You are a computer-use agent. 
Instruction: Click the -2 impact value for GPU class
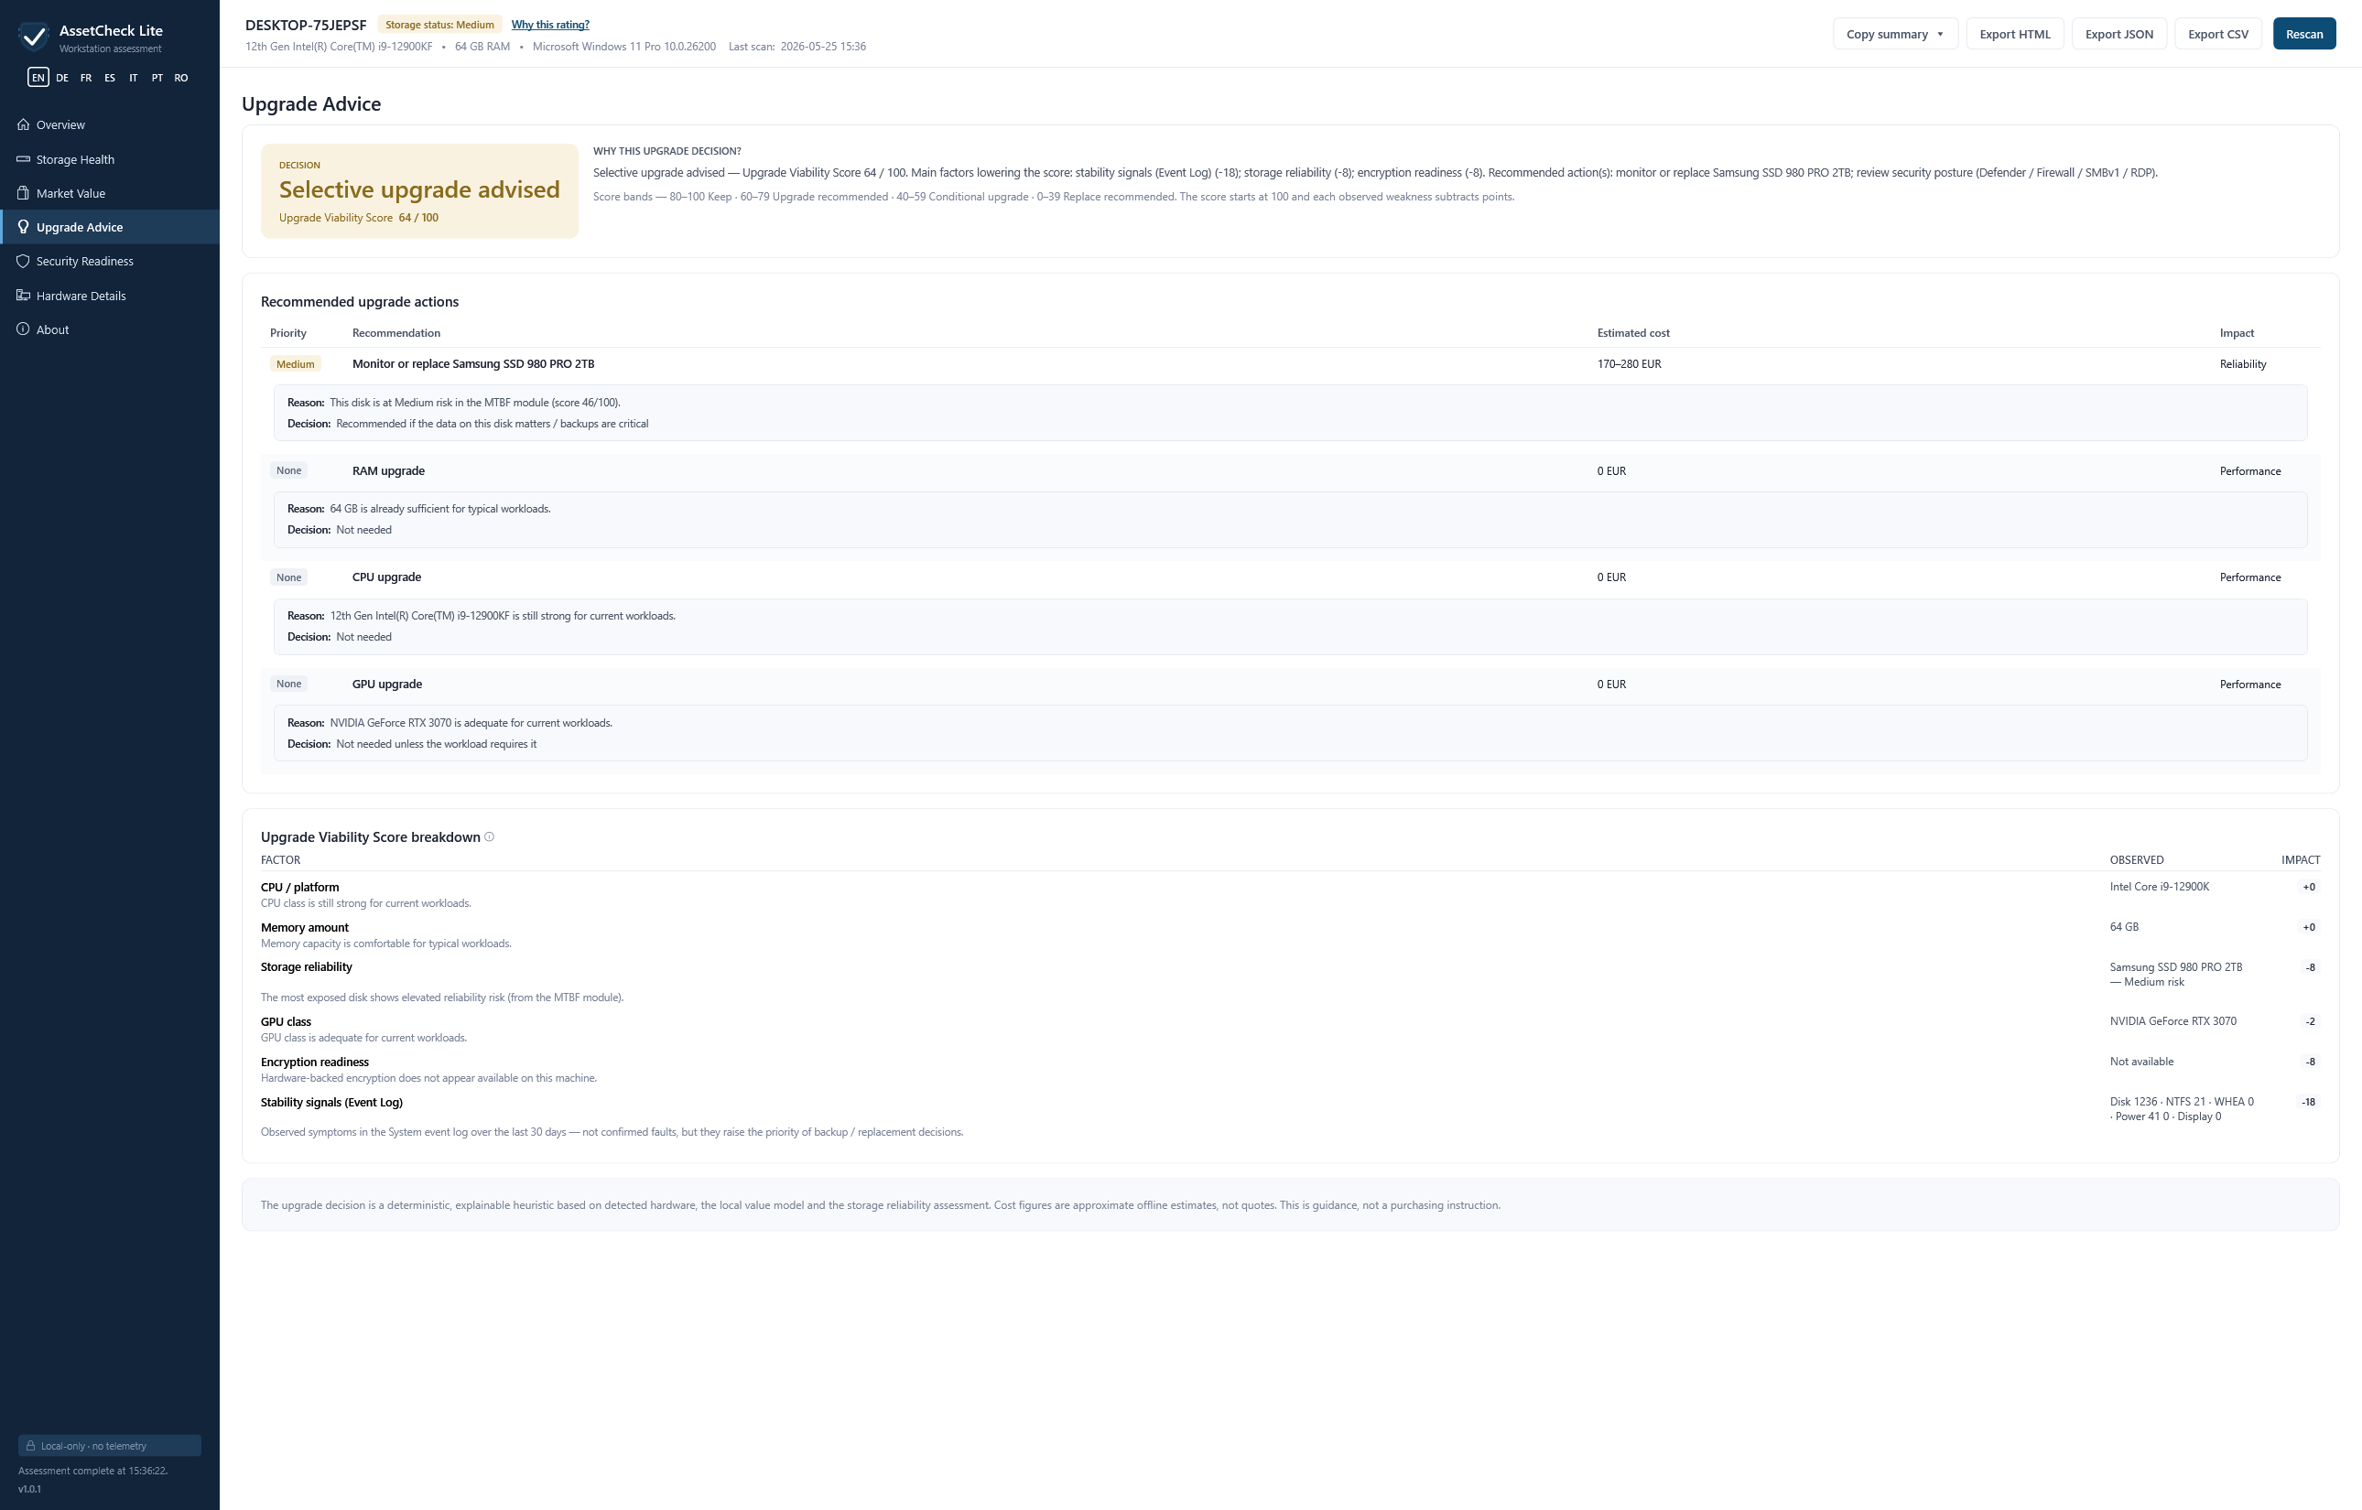pos(2310,1021)
